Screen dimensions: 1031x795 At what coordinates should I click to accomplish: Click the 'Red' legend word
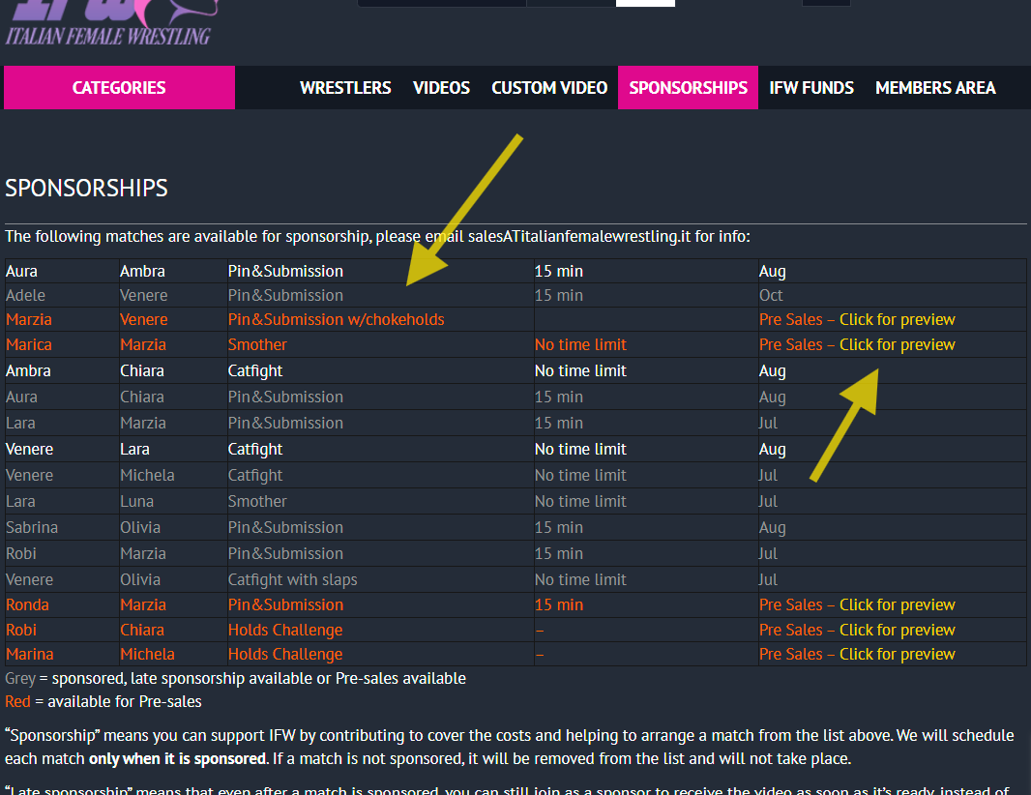17,701
